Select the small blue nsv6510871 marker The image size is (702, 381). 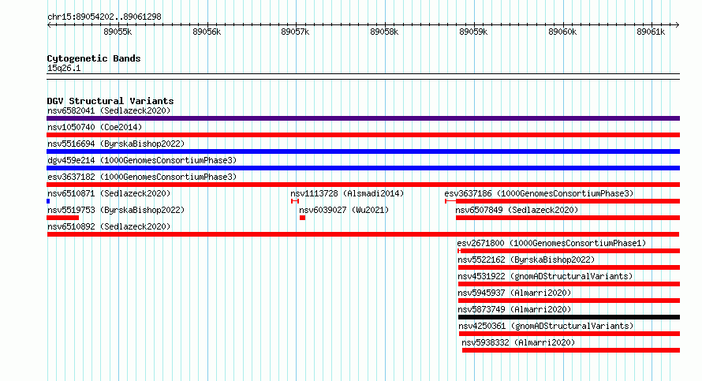click(x=48, y=201)
